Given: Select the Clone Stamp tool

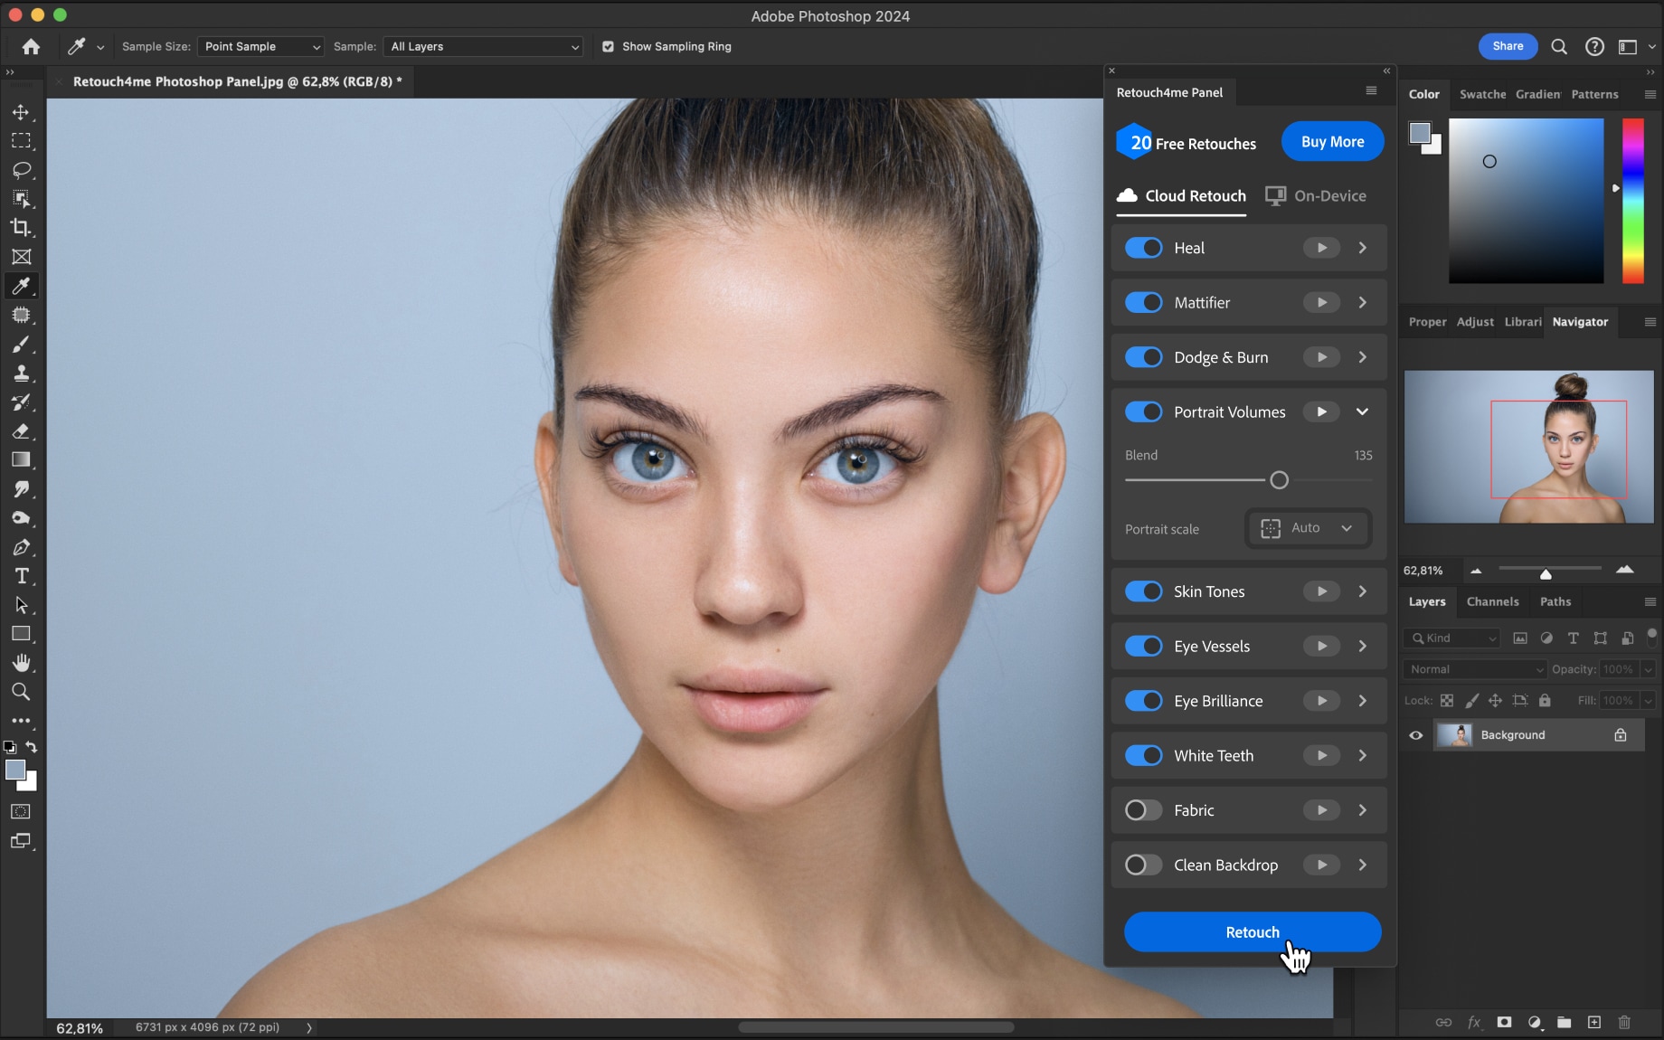Looking at the screenshot, I should (x=21, y=373).
